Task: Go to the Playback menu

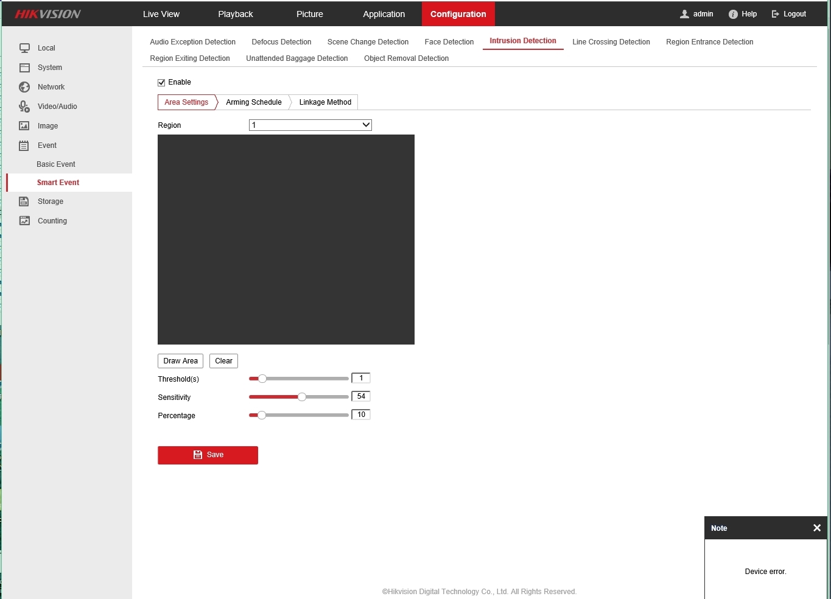Action: 235,14
